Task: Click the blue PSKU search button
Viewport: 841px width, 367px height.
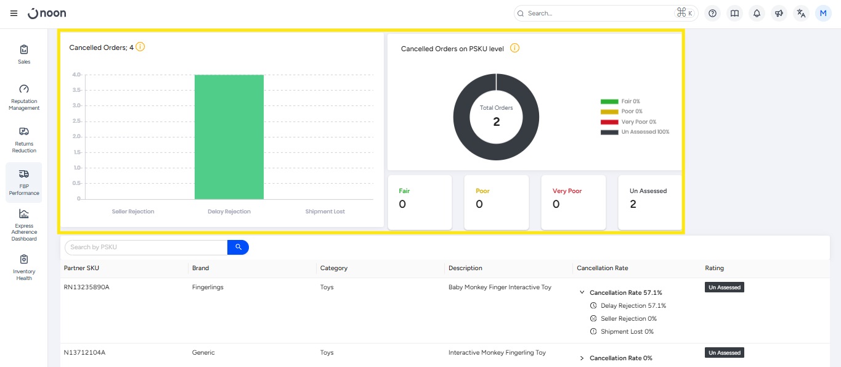Action: point(238,247)
